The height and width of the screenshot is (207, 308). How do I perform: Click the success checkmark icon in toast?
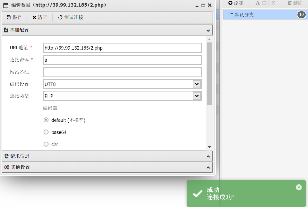[198, 193]
